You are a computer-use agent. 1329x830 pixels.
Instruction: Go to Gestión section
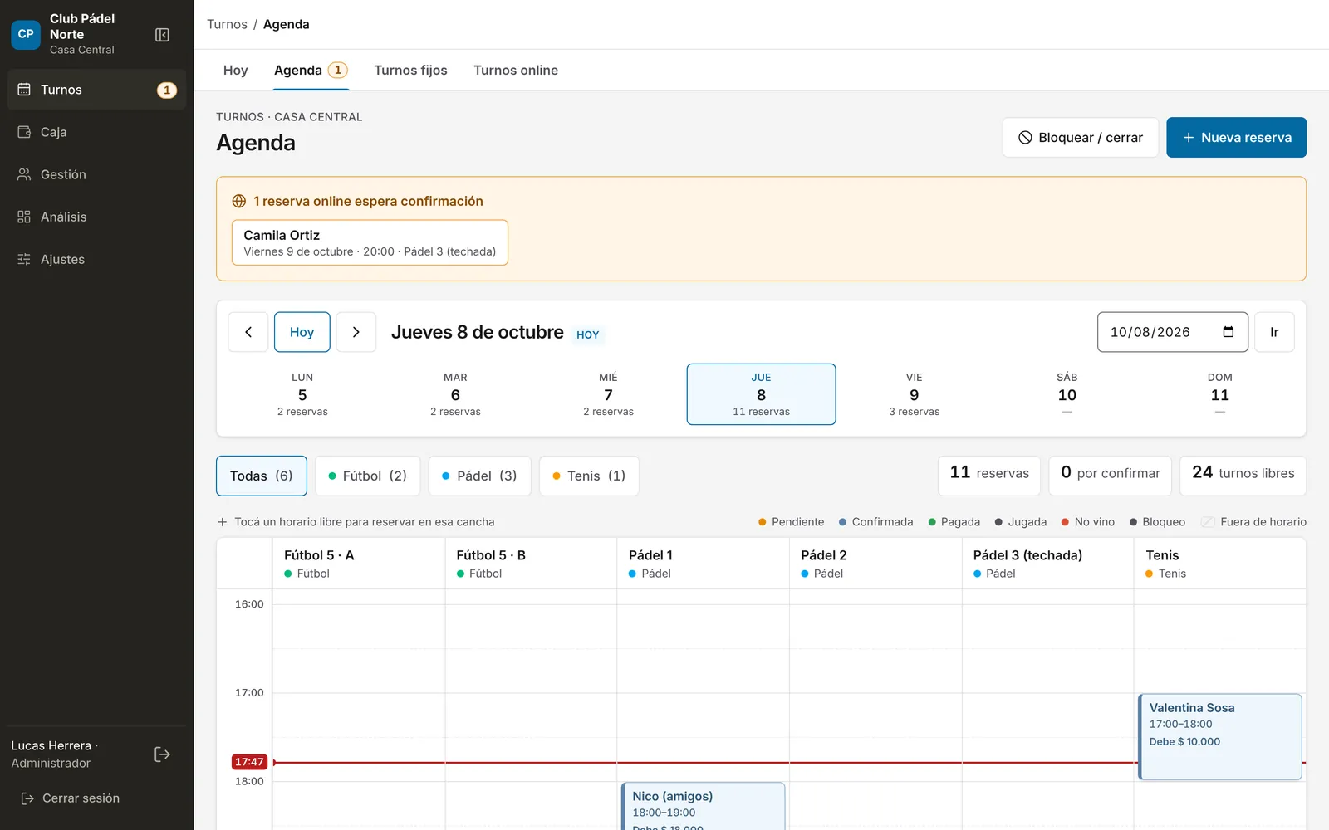coord(96,174)
